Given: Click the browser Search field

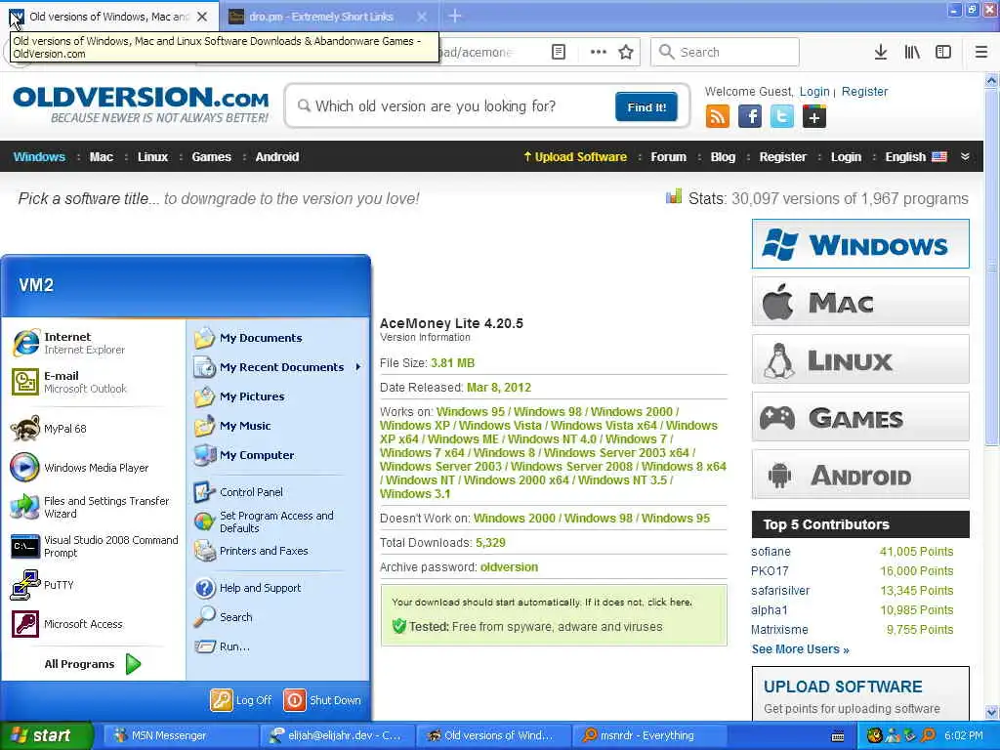Looking at the screenshot, I should point(725,52).
